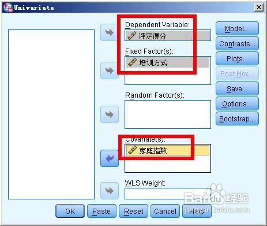Open the Model... dialog

[237, 28]
